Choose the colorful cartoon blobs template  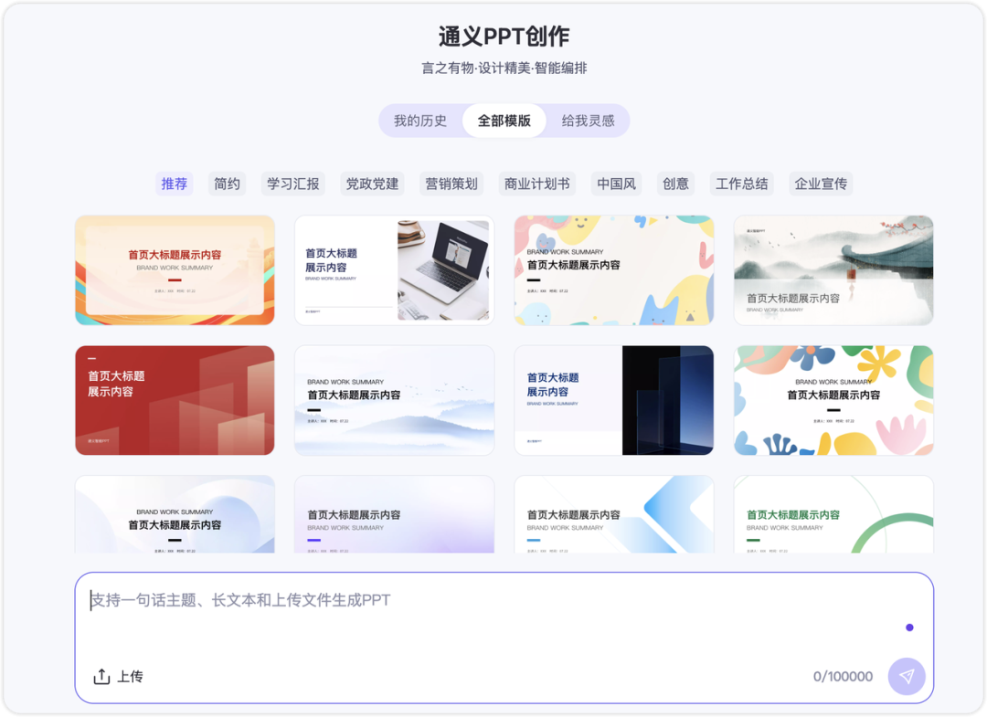click(614, 270)
